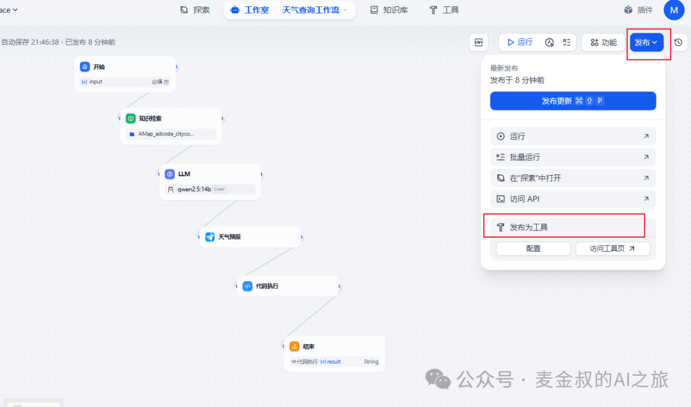
Task: Click the 发布更新 button
Action: [x=573, y=100]
